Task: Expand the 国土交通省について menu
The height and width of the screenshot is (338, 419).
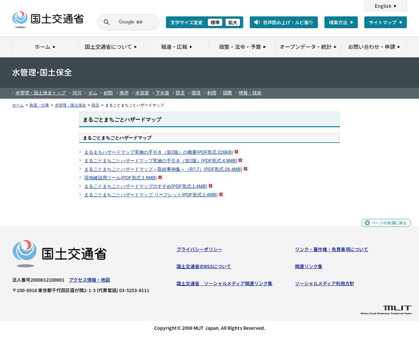Action: click(111, 47)
